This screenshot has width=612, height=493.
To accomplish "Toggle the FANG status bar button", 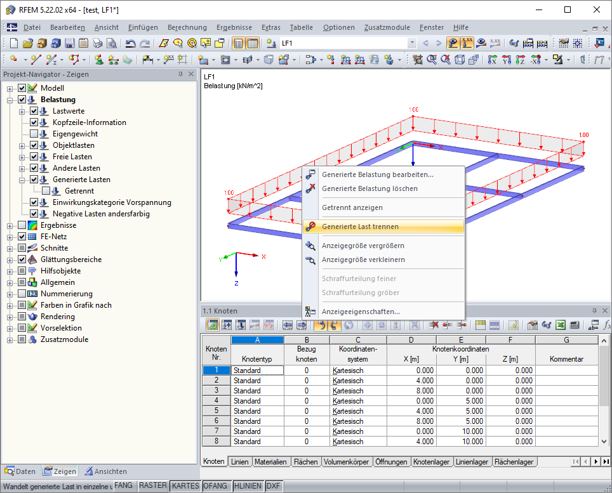I will tap(123, 485).
